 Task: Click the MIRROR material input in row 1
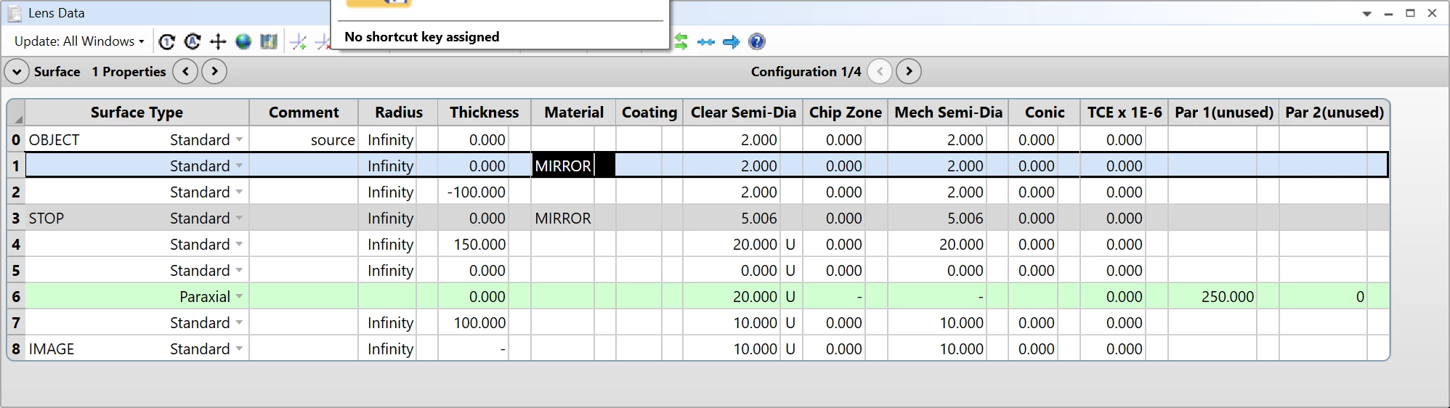point(564,166)
